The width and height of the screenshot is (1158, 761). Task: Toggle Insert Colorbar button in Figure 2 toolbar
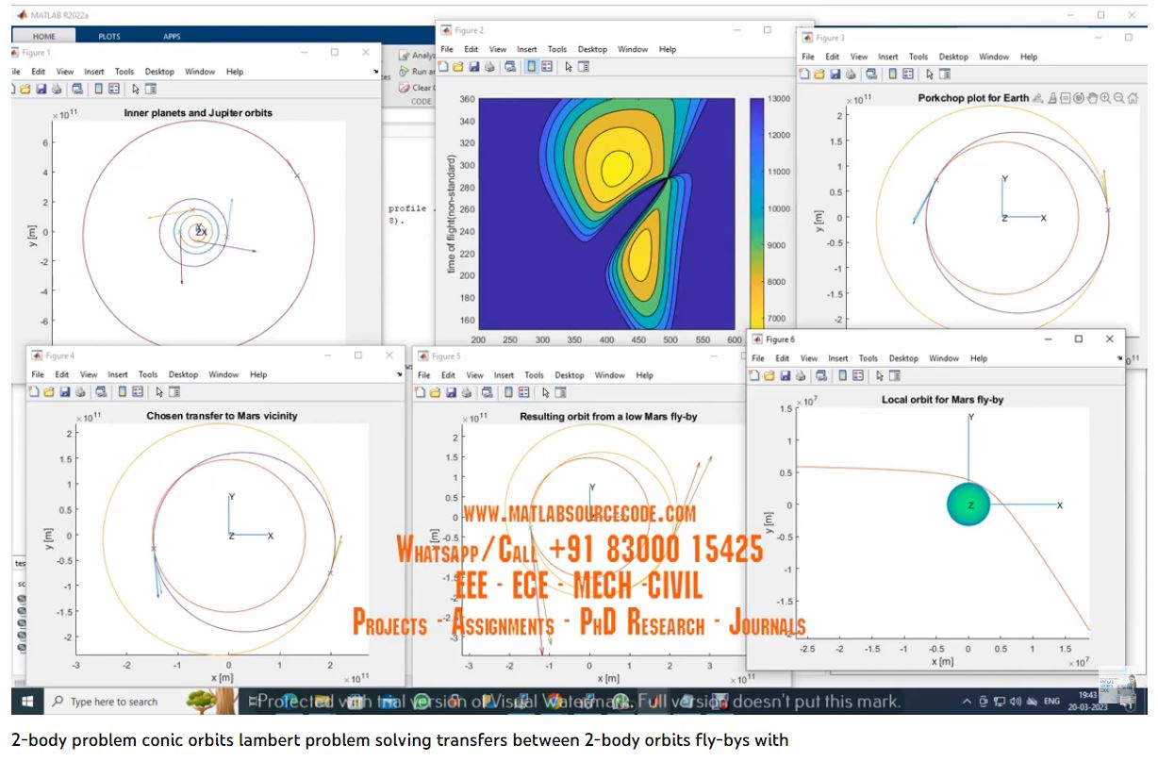pos(531,67)
